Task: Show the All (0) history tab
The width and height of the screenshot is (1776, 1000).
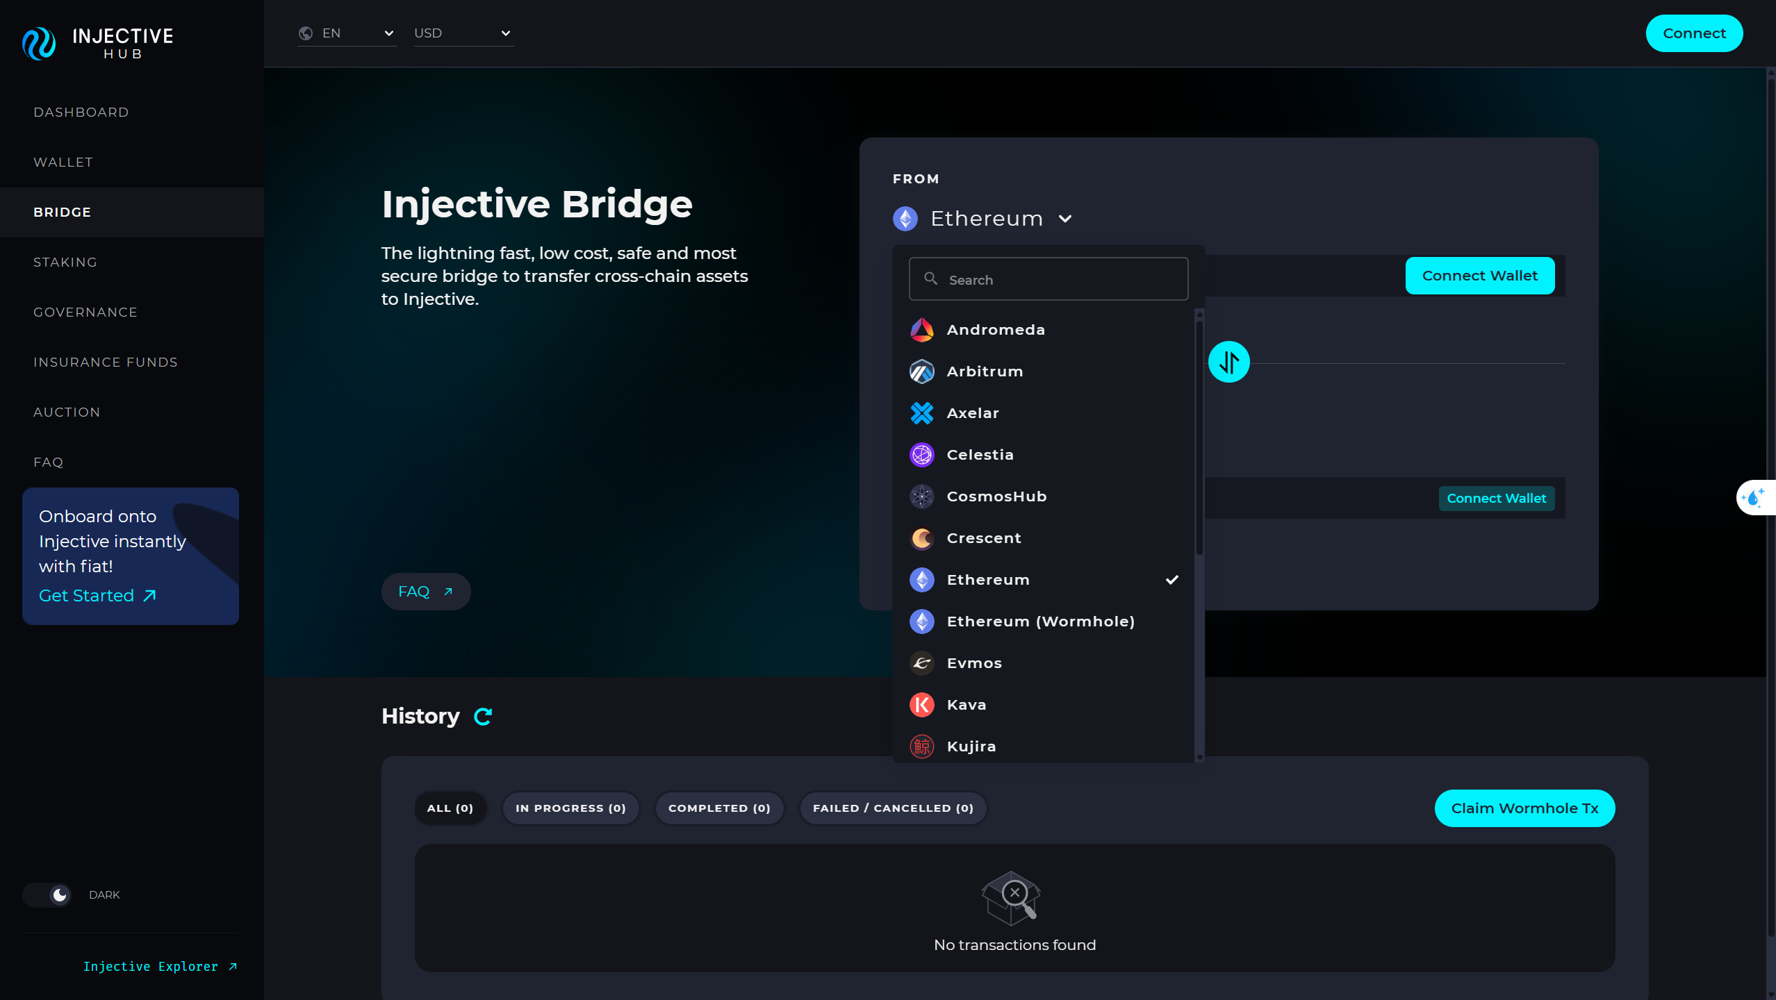Action: (x=450, y=808)
